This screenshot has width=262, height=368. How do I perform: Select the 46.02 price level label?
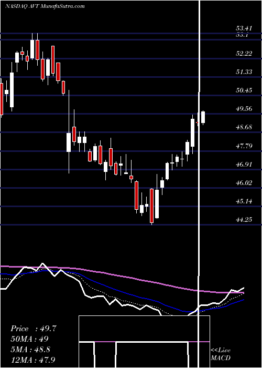click(244, 183)
